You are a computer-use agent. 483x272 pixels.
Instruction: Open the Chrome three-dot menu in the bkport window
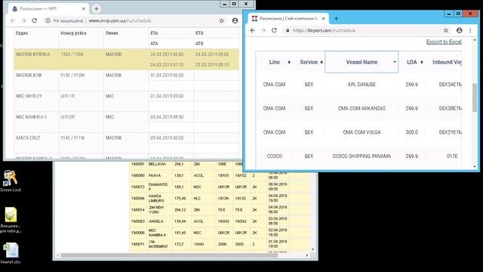[x=470, y=30]
